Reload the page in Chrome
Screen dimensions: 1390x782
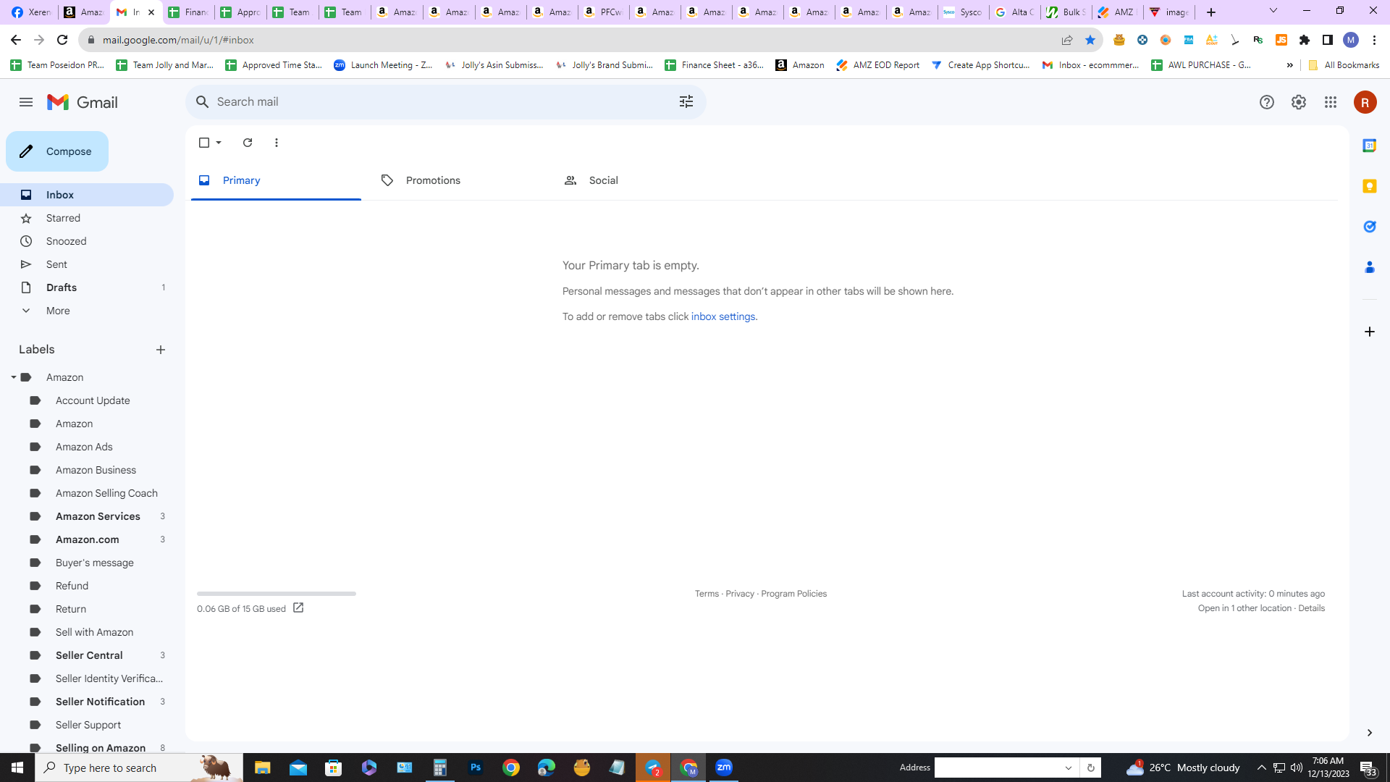click(62, 40)
